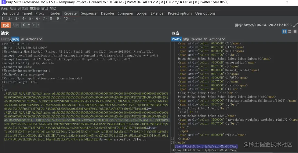Viewport: 298px width, 153px height.
Task: Click the POST / HTTP/1.1 request line
Action: (x=16, y=44)
